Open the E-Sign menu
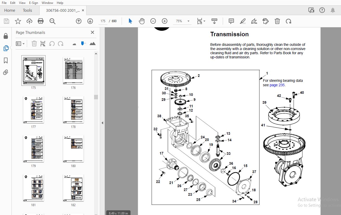Image resolution: width=341 pixels, height=215 pixels. coord(34,3)
